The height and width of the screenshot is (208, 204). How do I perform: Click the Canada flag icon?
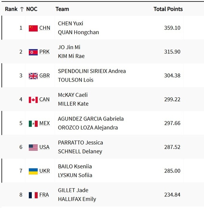coord(33,100)
